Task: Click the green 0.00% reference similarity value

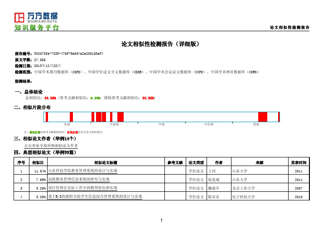Action: 96,98
